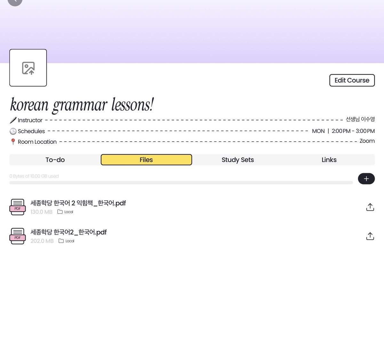Image resolution: width=384 pixels, height=340 pixels.
Task: Click room location value Zoom
Action: (367, 141)
